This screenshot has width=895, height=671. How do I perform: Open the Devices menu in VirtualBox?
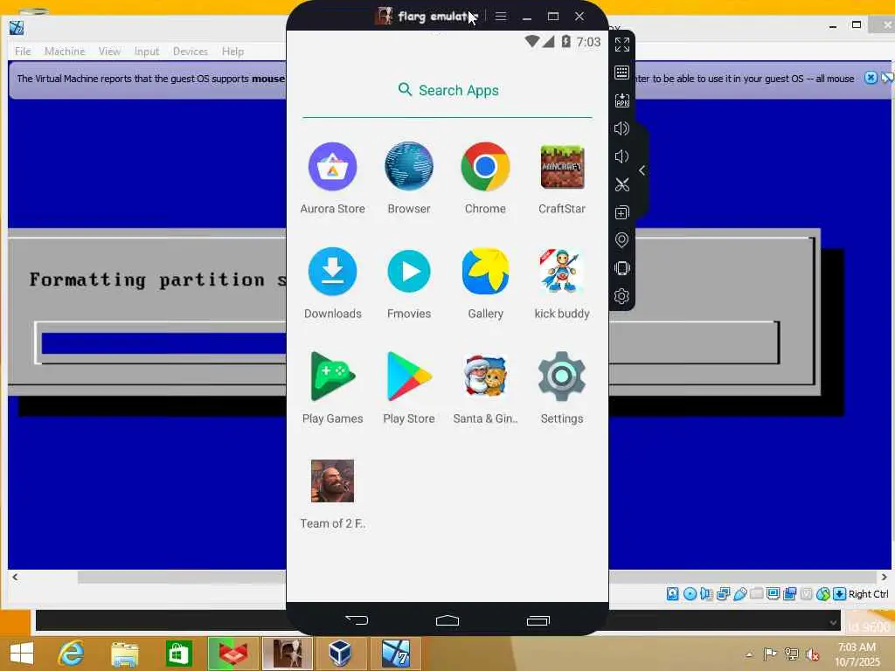pyautogui.click(x=190, y=52)
